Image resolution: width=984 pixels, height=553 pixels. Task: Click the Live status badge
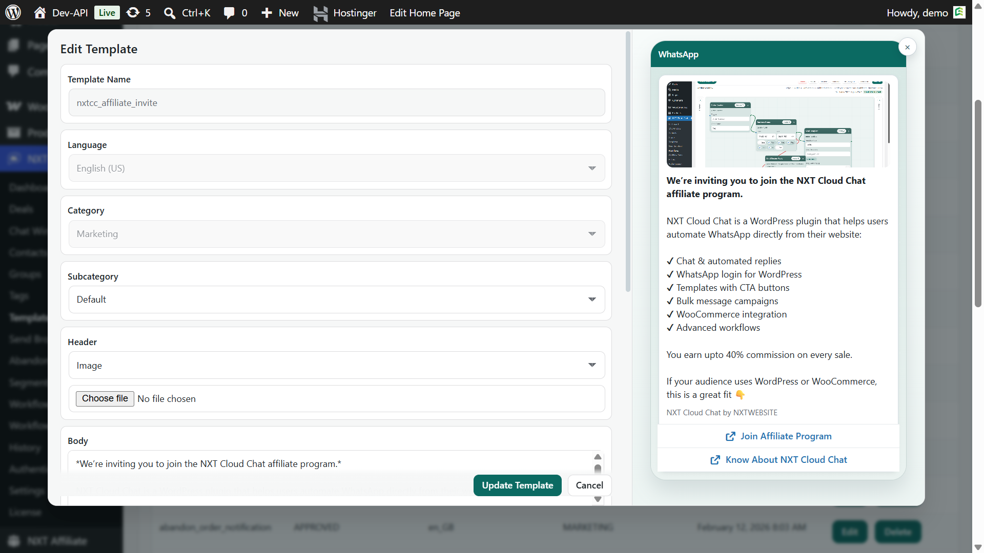[x=107, y=13]
